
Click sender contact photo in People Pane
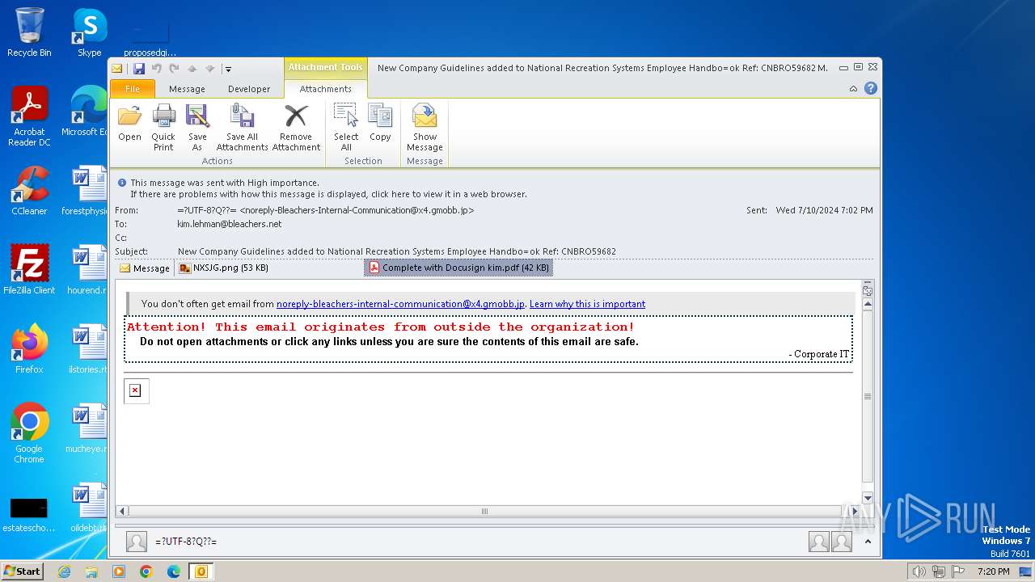(x=137, y=542)
